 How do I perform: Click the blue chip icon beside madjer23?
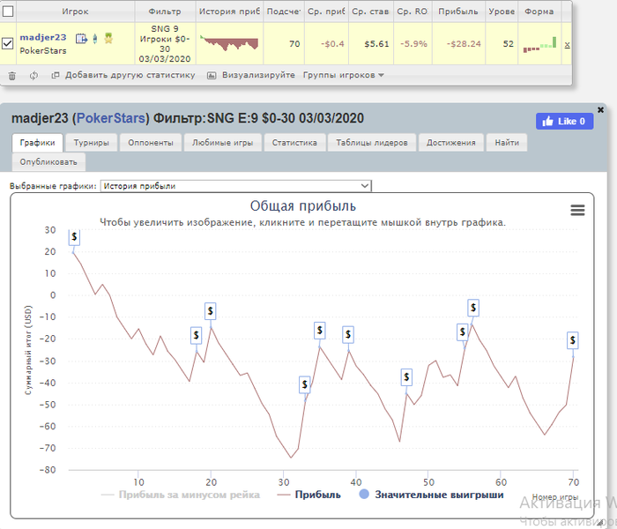[x=95, y=39]
